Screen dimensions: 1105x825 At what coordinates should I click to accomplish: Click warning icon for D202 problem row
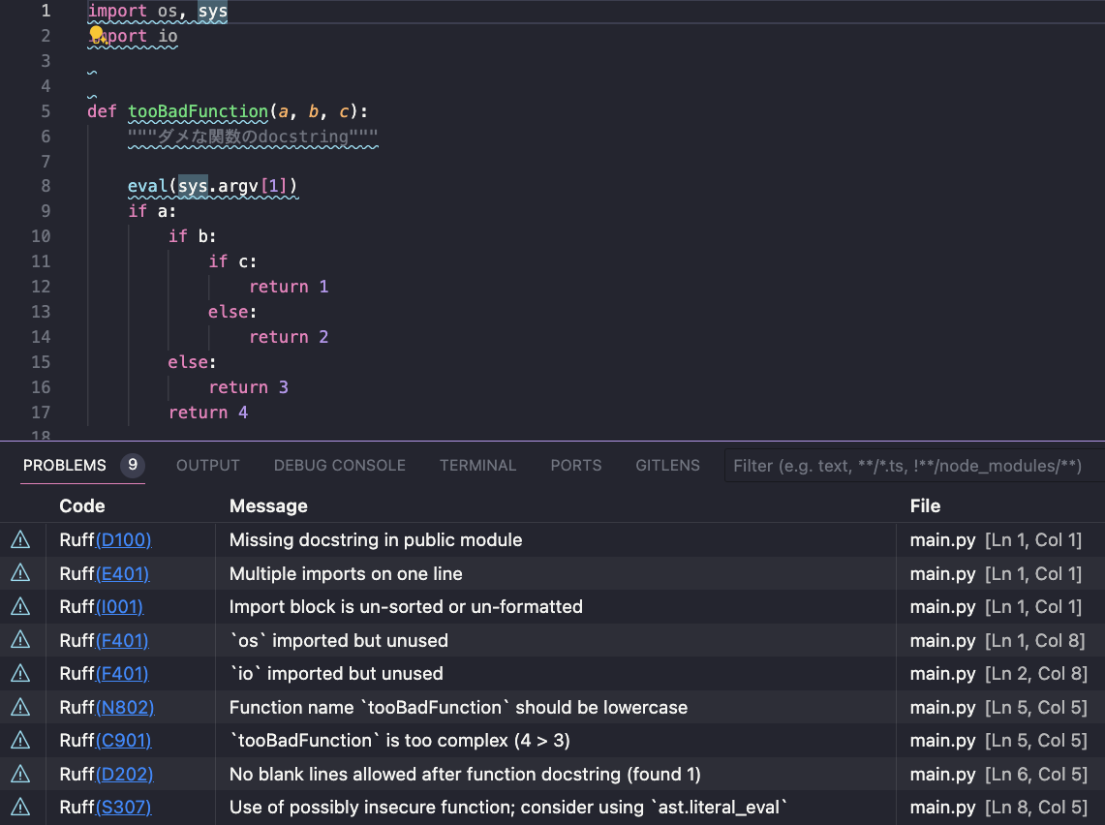pos(20,774)
